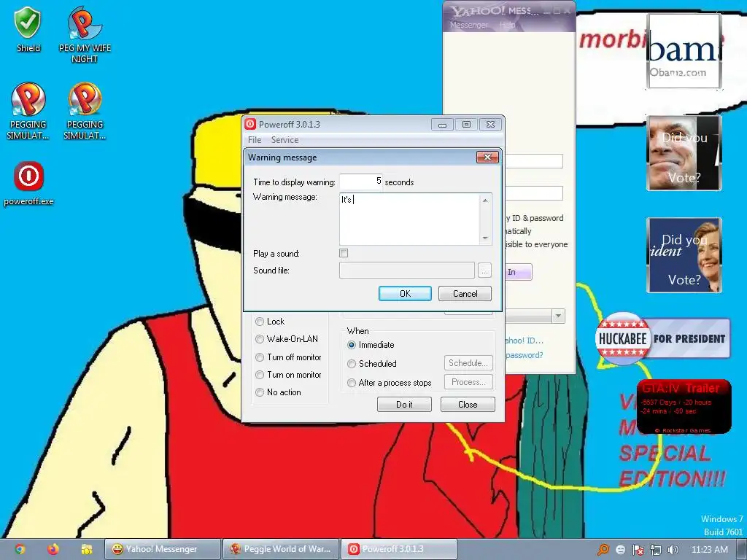Click the Yahoo ID input field
Image resolution: width=747 pixels, height=560 pixels.
click(534, 161)
